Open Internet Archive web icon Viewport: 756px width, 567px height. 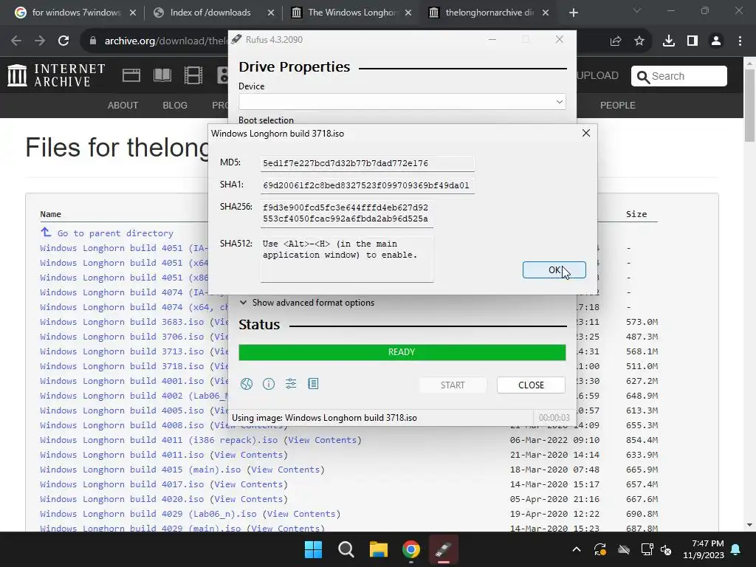(131, 75)
